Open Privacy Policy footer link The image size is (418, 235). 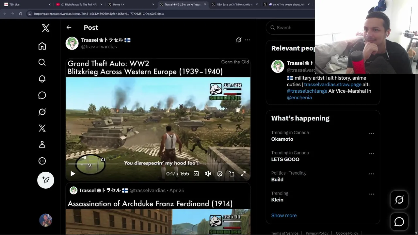pos(317,233)
